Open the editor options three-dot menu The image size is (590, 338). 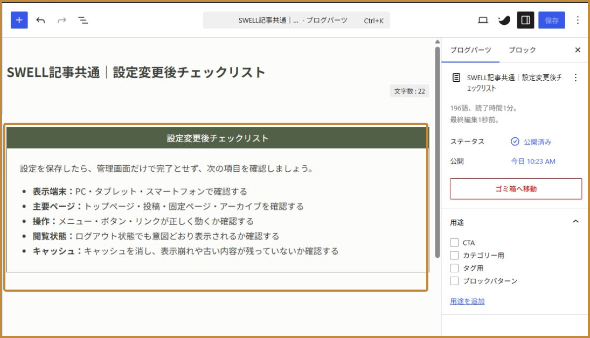coord(578,20)
